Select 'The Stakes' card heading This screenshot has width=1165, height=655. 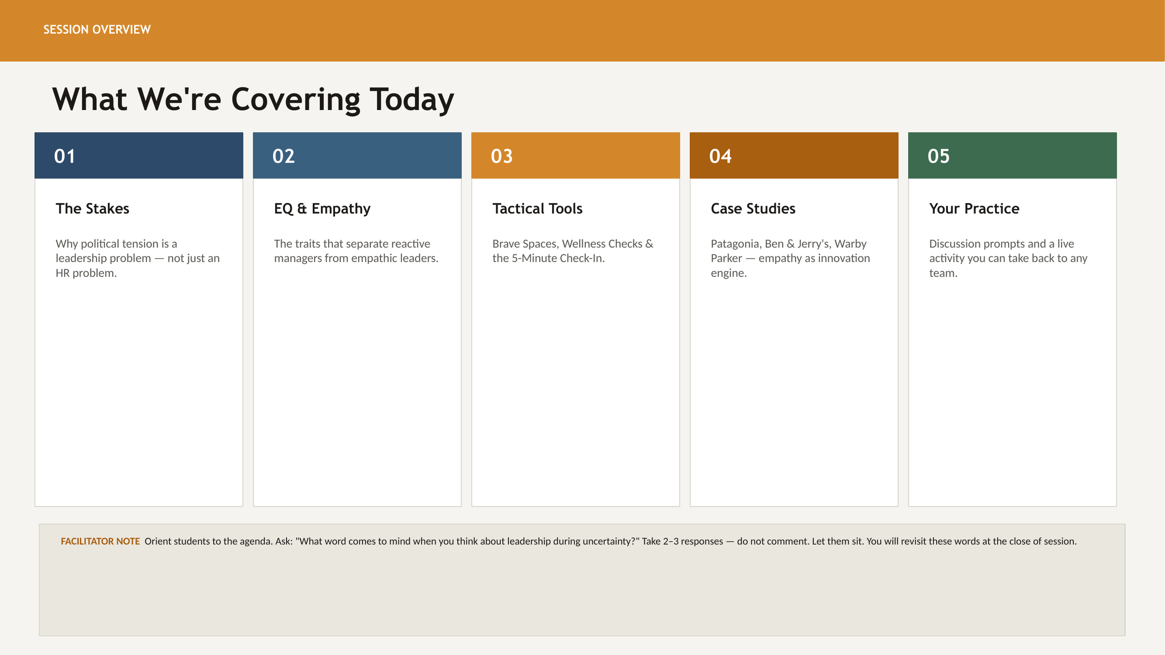92,208
